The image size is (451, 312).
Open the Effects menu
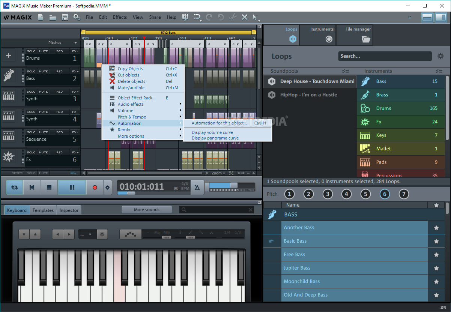pyautogui.click(x=120, y=17)
